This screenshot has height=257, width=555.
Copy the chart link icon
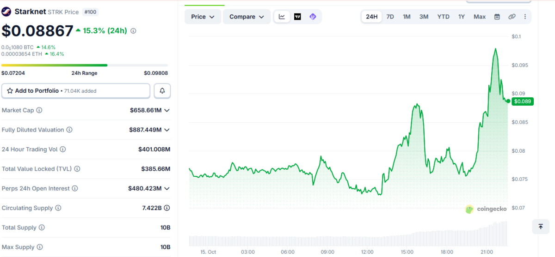pyautogui.click(x=512, y=17)
